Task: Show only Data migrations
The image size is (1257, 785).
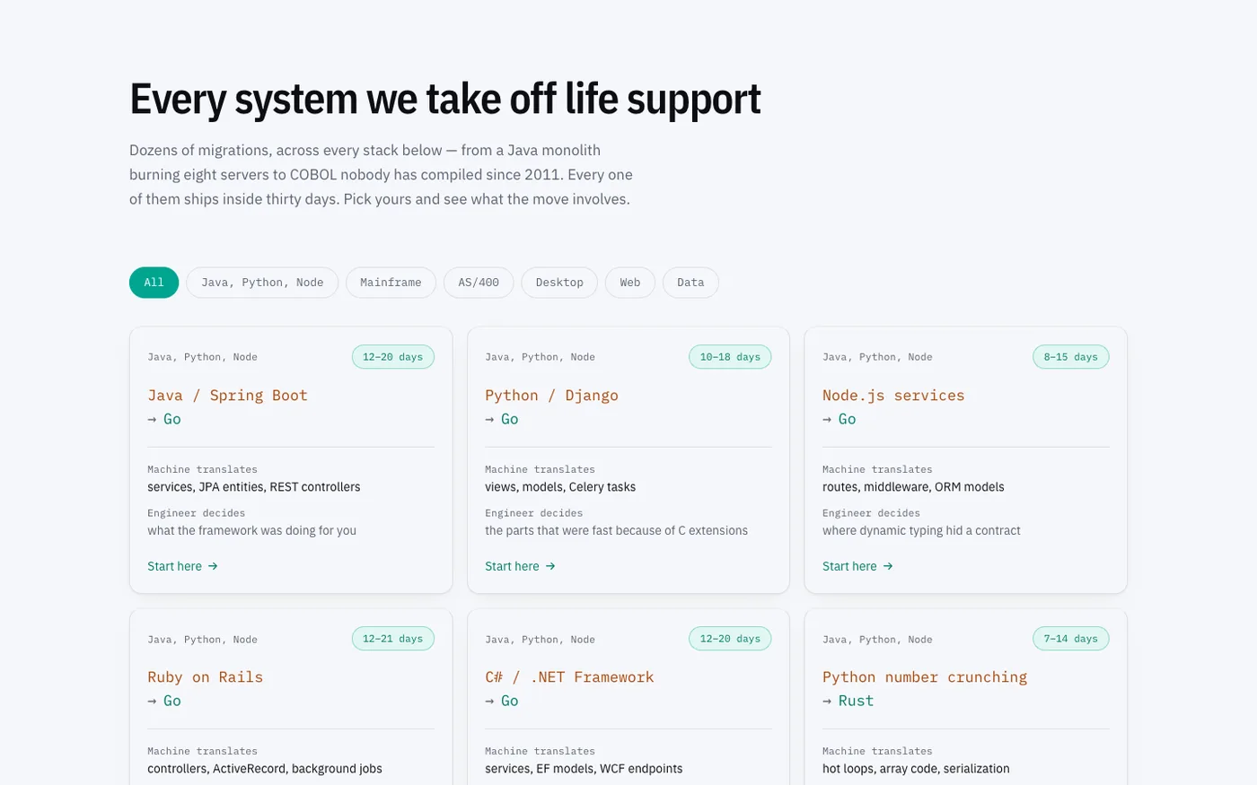Action: click(x=690, y=283)
